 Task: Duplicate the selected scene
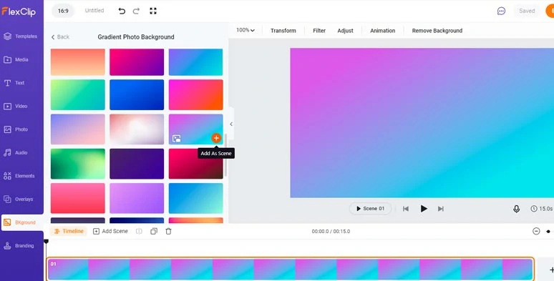point(154,231)
